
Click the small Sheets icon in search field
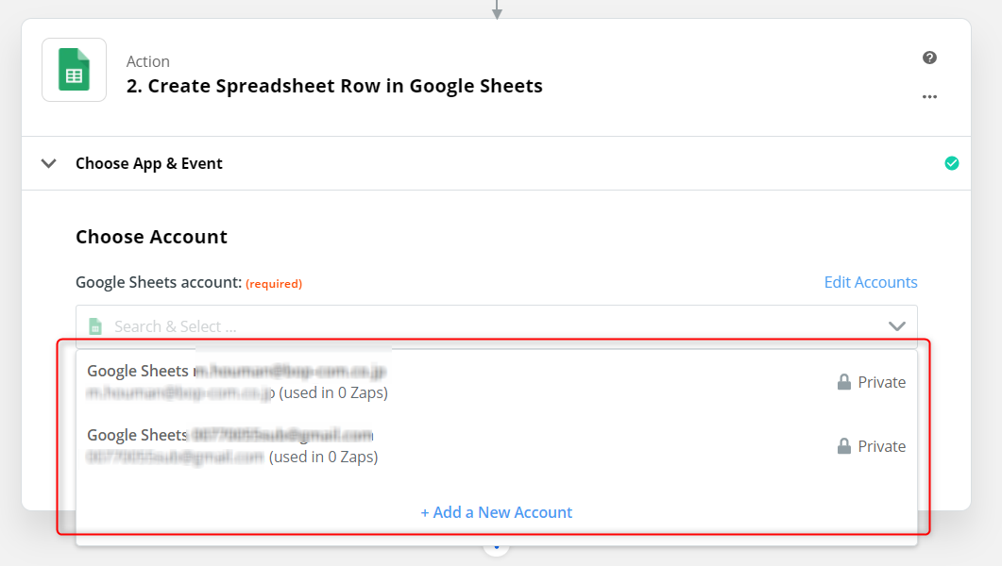coord(94,326)
